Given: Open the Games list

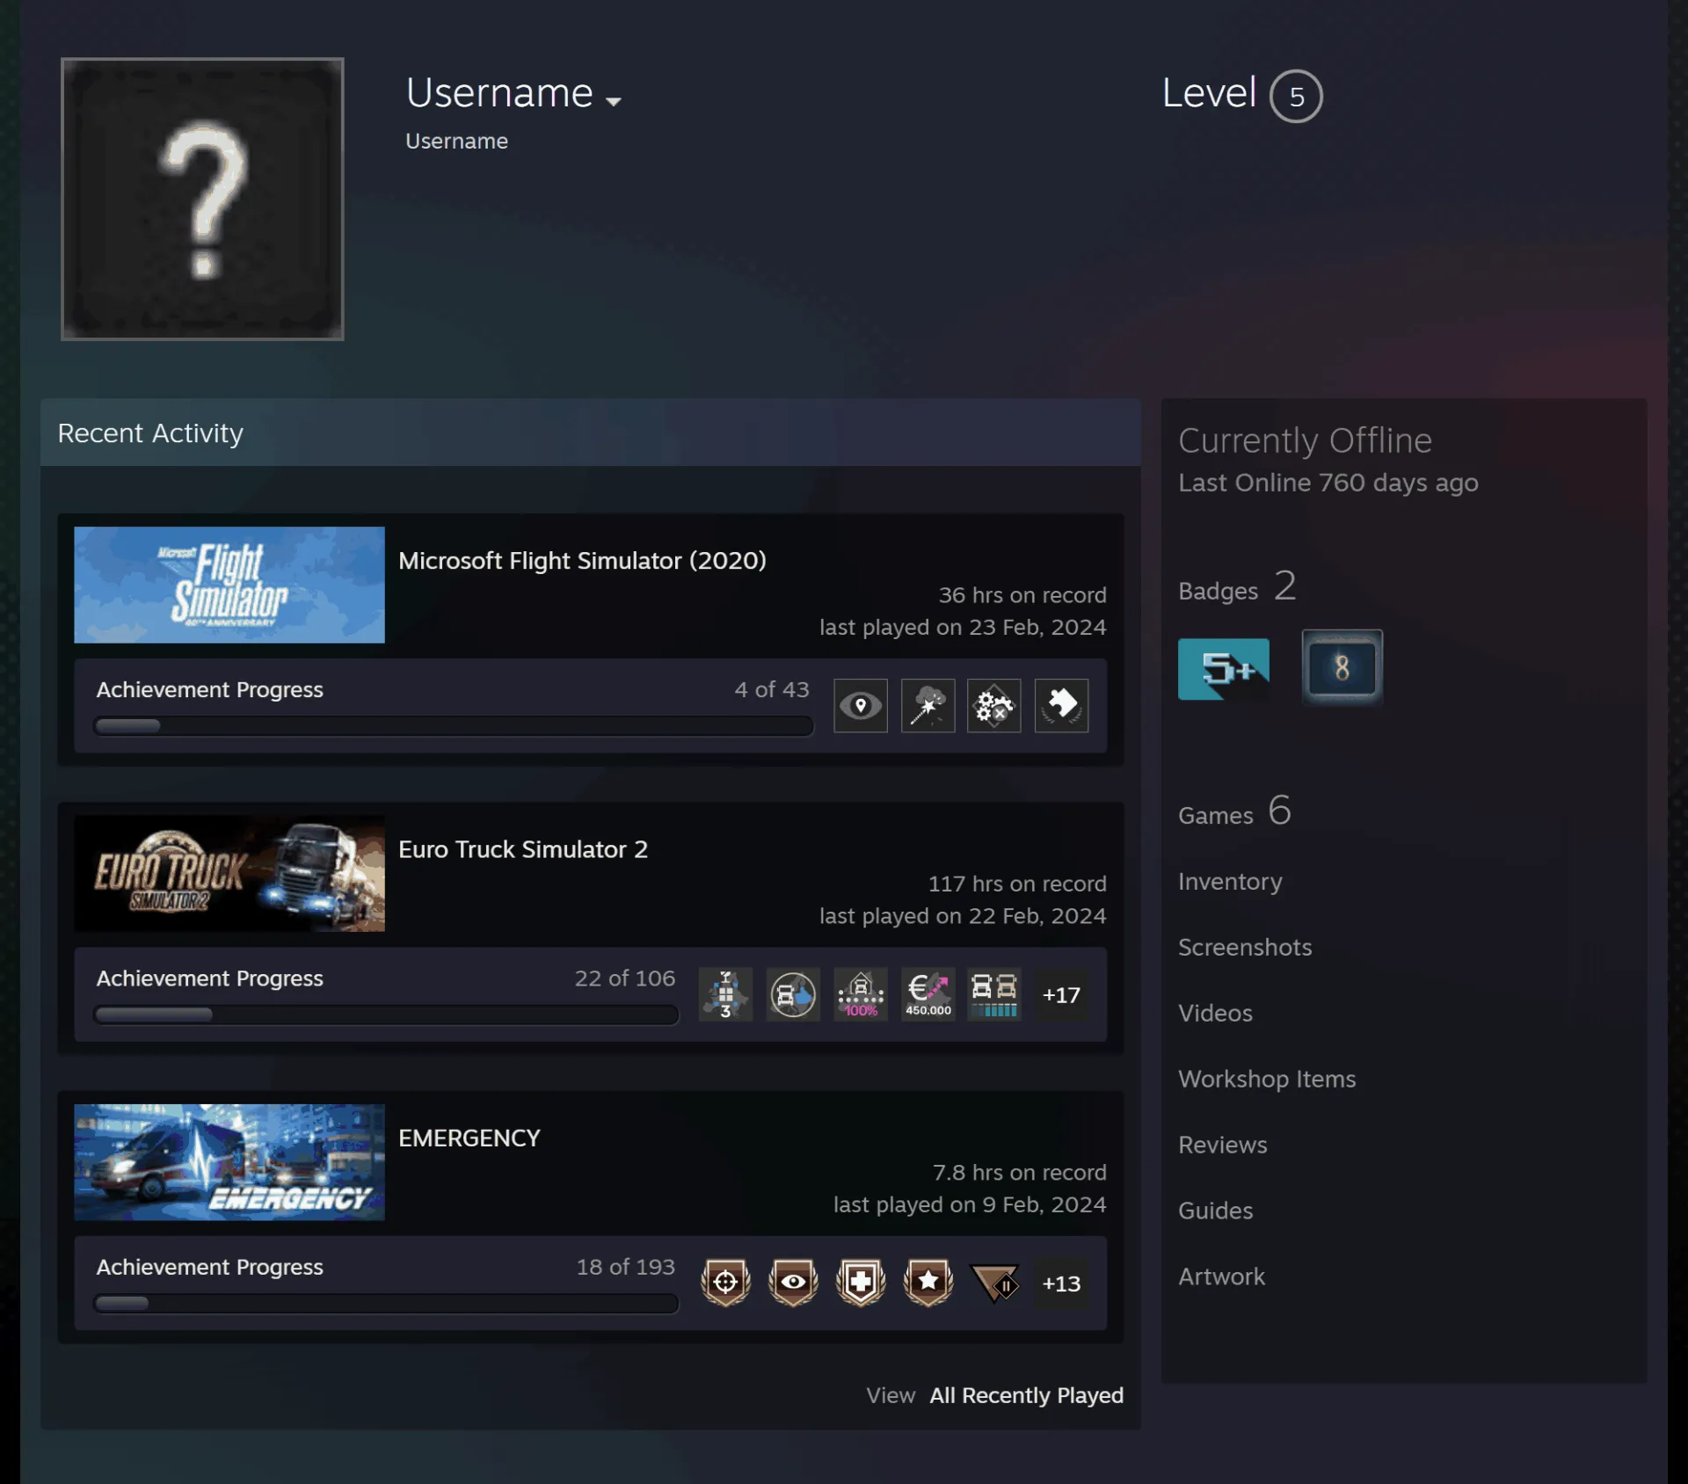Looking at the screenshot, I should pos(1234,811).
